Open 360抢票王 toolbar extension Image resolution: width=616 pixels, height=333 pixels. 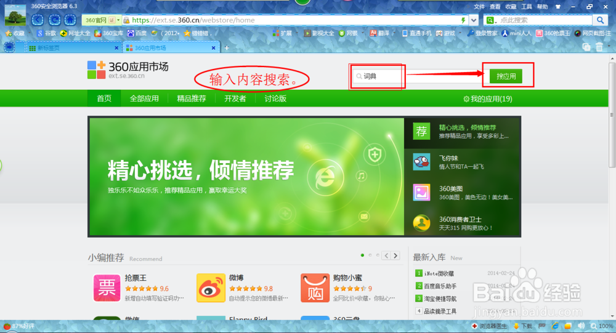553,33
